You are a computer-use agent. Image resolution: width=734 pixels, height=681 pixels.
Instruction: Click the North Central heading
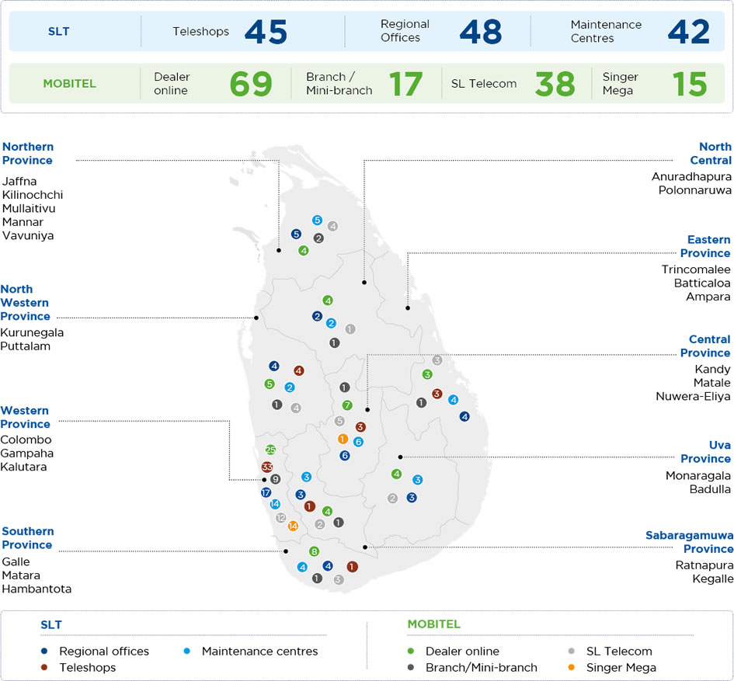pos(711,154)
